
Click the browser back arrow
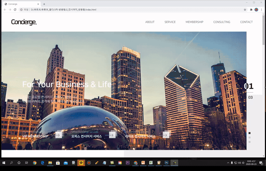pyautogui.click(x=5, y=10)
